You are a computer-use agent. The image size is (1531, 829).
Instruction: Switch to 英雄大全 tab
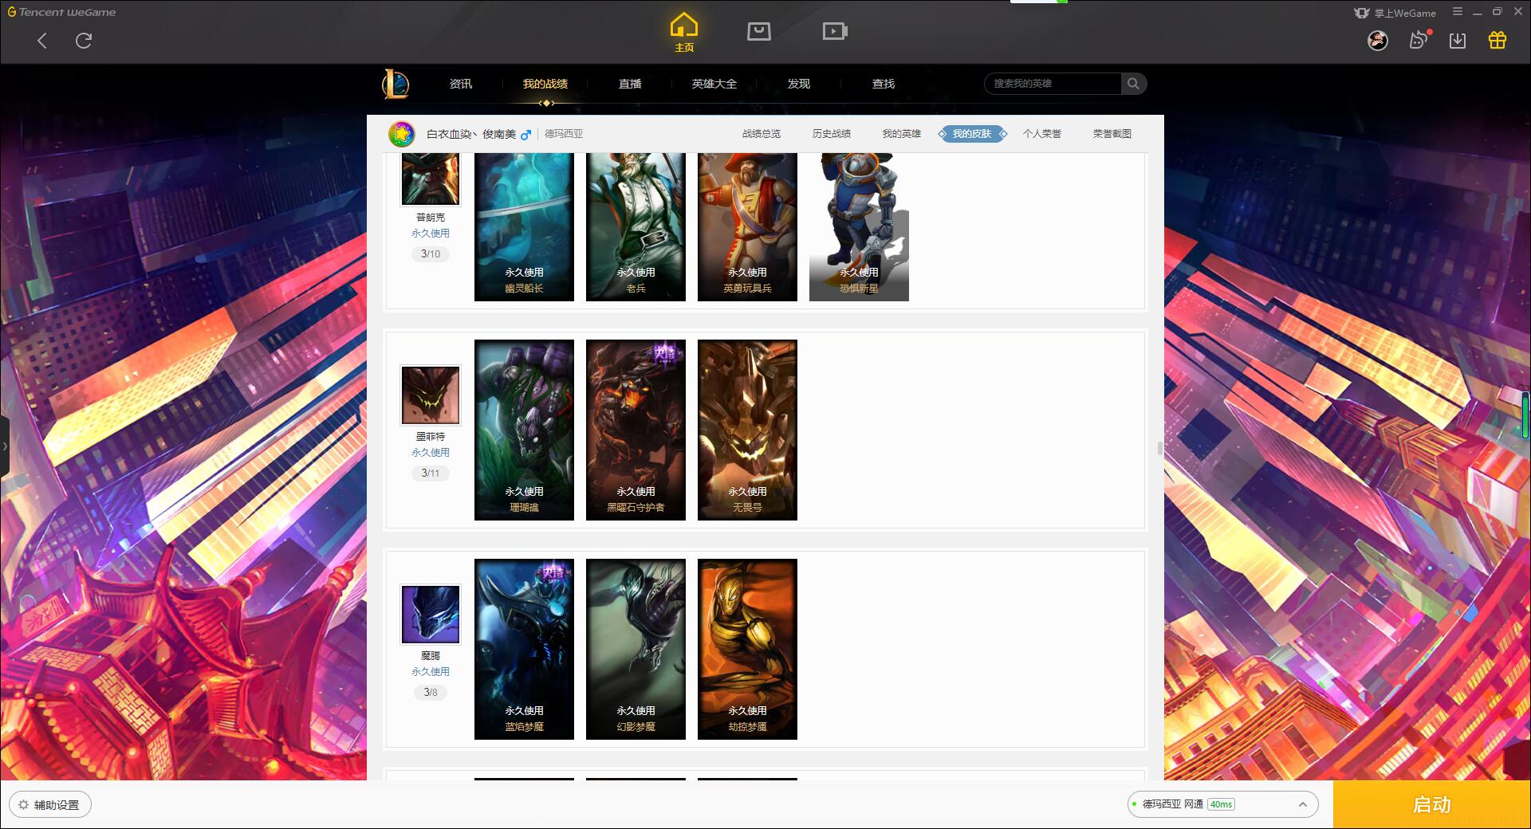714,84
